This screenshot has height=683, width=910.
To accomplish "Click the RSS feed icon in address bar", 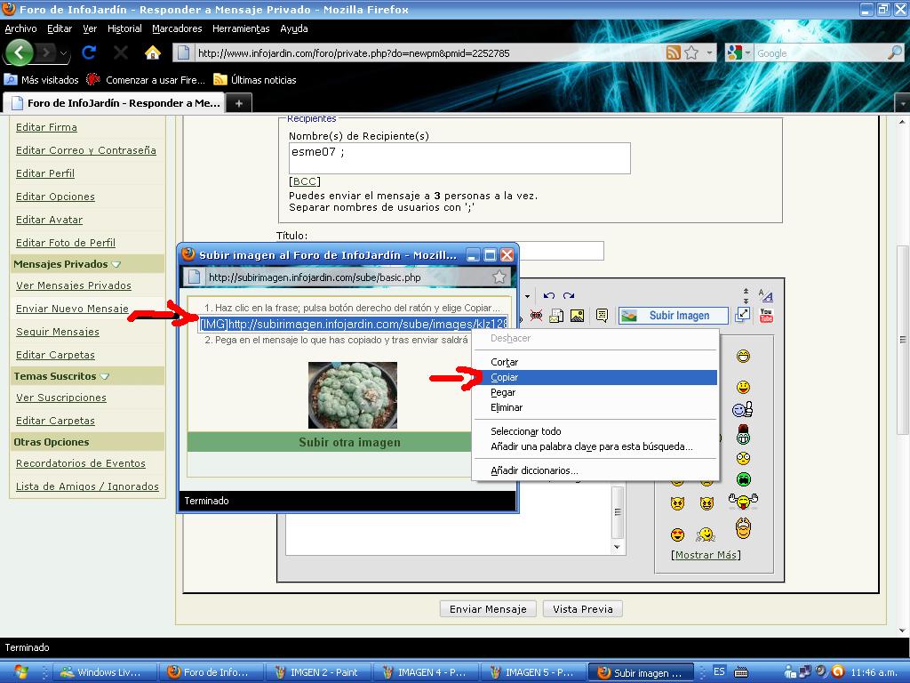I will coord(674,53).
